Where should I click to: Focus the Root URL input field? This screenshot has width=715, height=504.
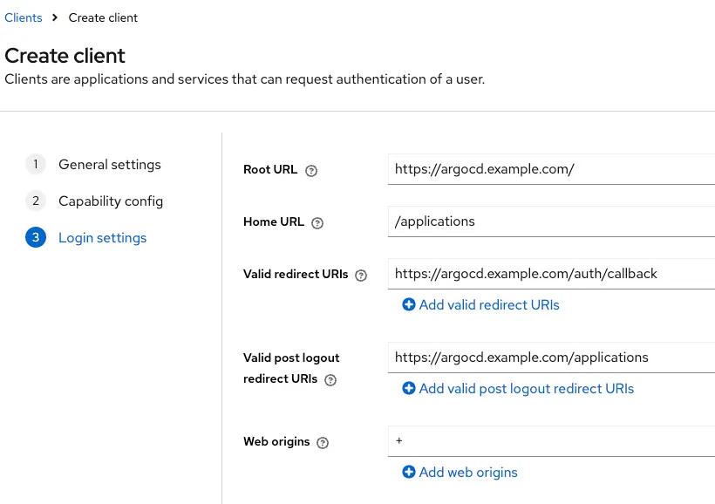[551, 169]
